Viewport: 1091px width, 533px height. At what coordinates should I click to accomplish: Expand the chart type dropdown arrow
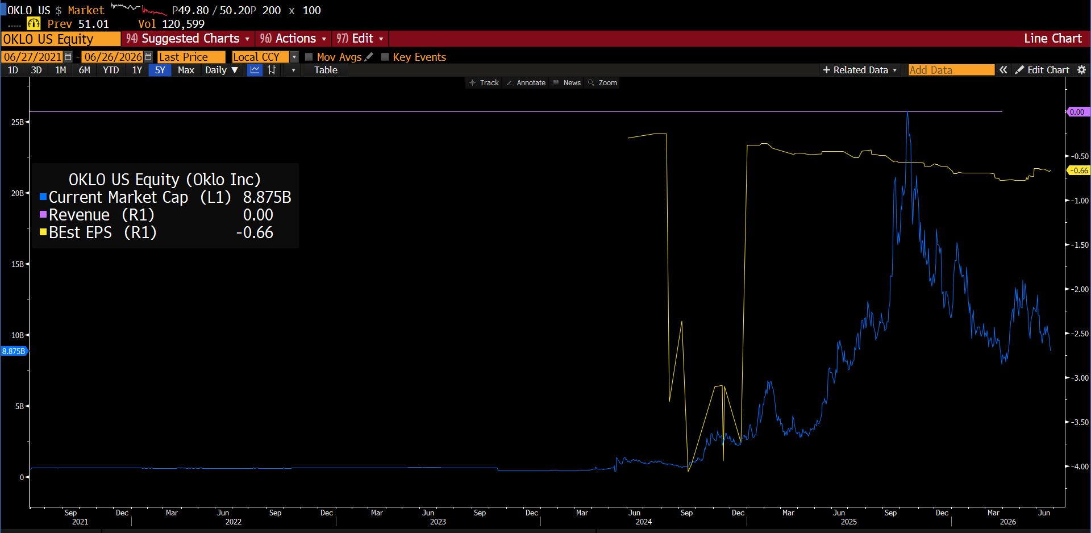pos(293,70)
